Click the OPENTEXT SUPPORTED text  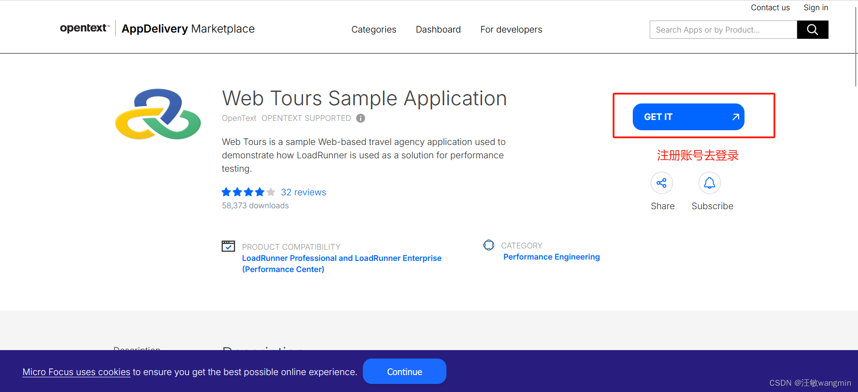306,118
